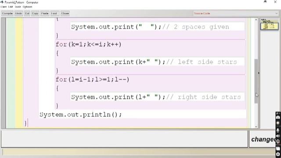The image size is (281, 158).
Task: Click the System.out.print(" ") statement
Action: (116, 27)
